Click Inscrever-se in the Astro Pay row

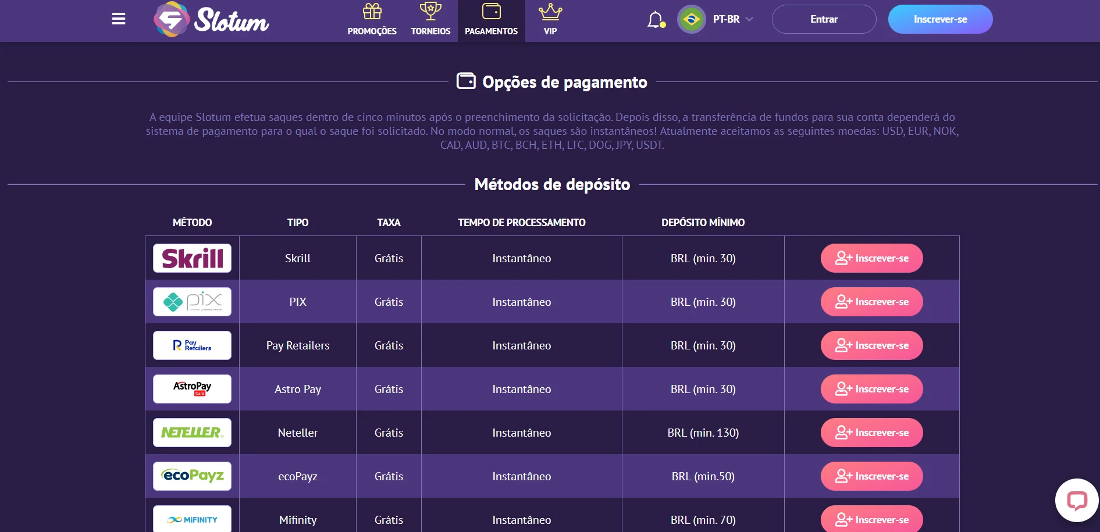(x=871, y=389)
